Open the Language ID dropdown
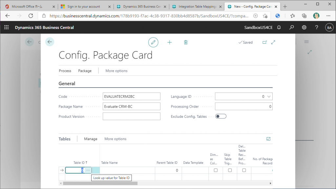The width and height of the screenshot is (336, 189). (x=269, y=97)
